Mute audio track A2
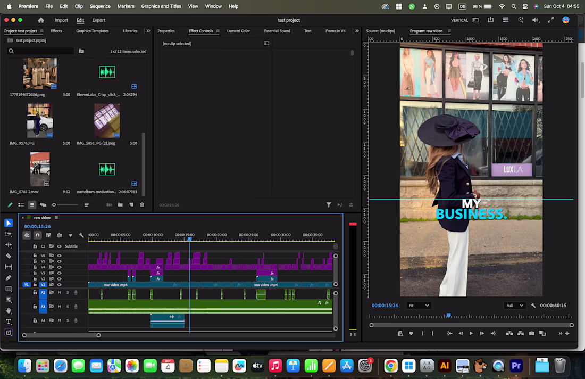 60,293
